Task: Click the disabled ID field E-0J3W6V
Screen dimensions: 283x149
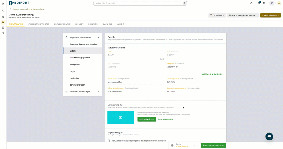Action: point(195,55)
